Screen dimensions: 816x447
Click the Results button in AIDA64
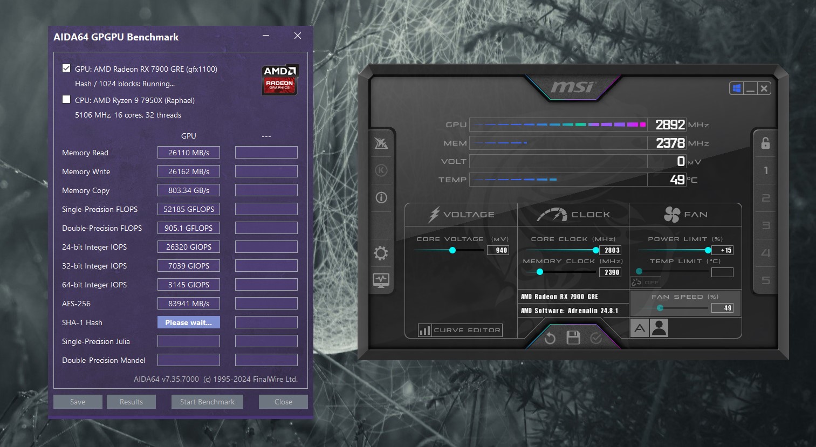131,402
